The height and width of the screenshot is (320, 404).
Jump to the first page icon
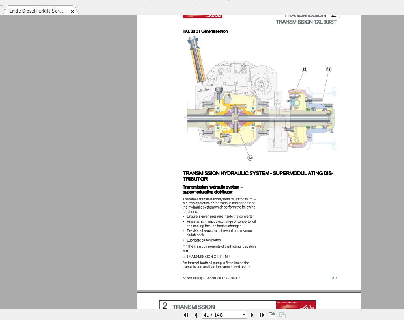coord(186,315)
